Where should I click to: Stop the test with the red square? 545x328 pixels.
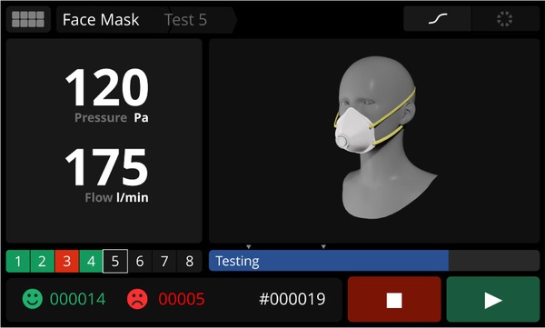click(x=394, y=300)
